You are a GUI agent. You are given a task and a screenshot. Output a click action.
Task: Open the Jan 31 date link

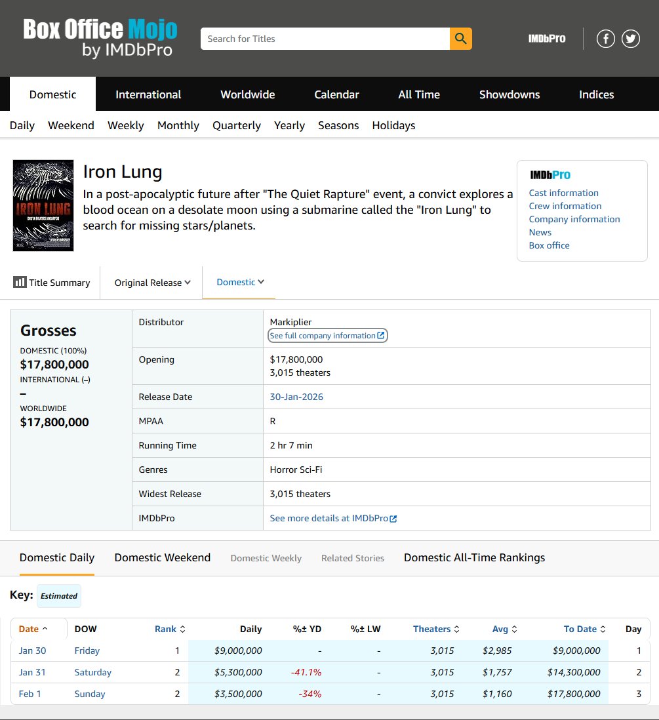pos(32,672)
